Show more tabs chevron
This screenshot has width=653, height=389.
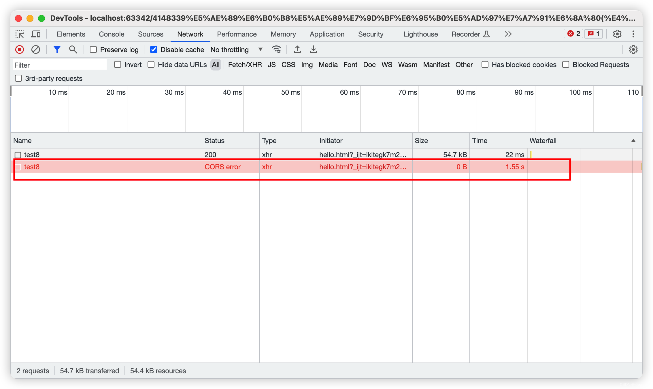click(508, 34)
